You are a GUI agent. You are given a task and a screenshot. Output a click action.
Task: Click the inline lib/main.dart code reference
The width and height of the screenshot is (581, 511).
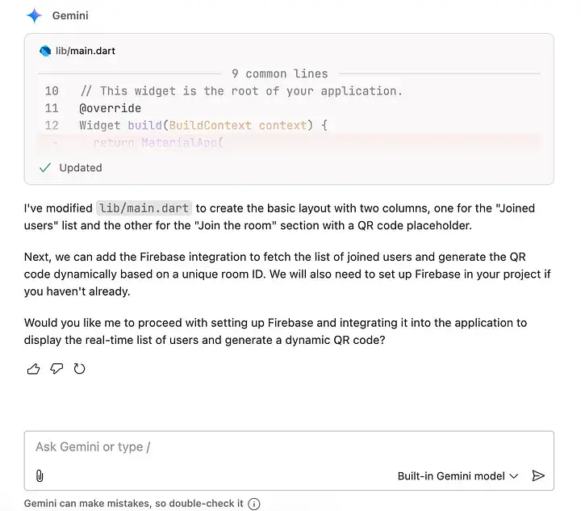point(144,208)
